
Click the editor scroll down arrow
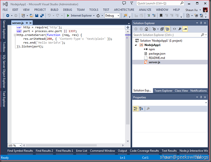coord(128,141)
